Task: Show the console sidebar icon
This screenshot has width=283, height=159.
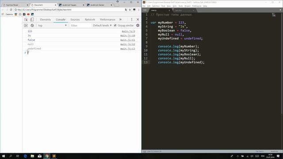Action: [26, 26]
